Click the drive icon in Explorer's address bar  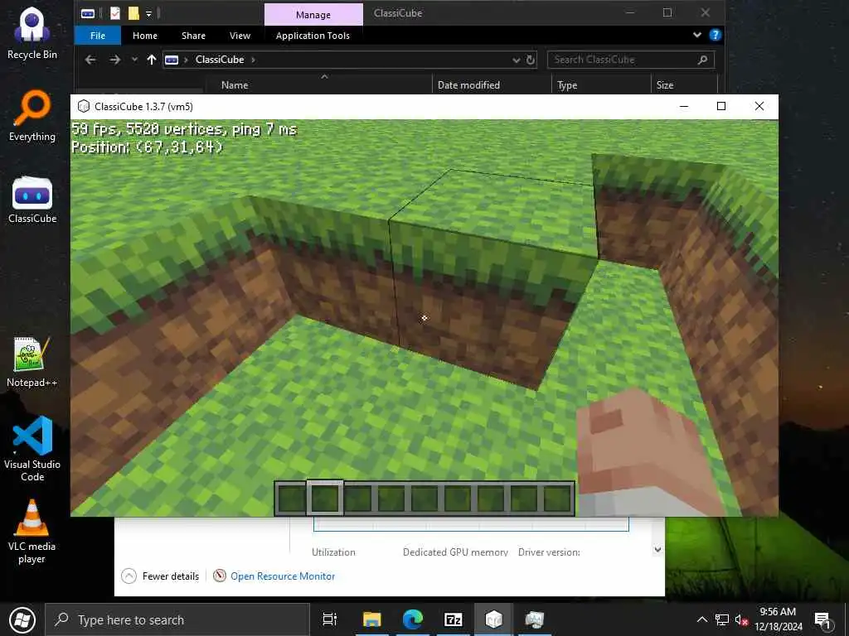click(x=172, y=60)
